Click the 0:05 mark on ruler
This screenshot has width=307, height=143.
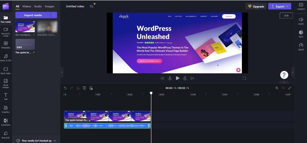225,95
